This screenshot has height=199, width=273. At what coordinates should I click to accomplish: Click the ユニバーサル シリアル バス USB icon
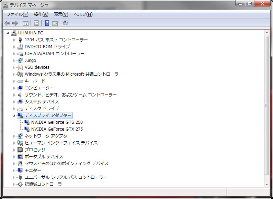click(20, 177)
